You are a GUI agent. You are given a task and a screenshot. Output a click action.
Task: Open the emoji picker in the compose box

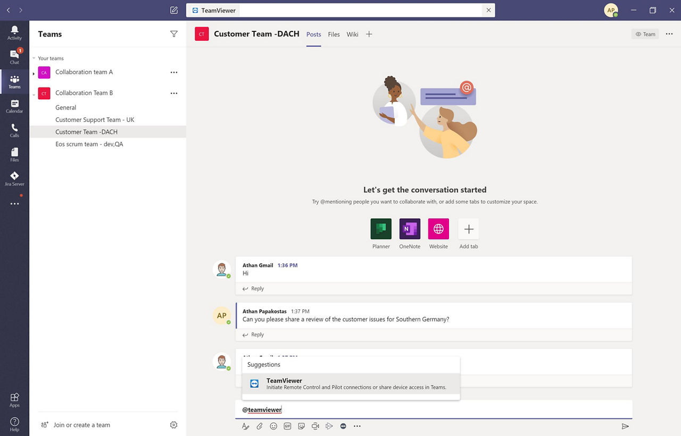273,426
